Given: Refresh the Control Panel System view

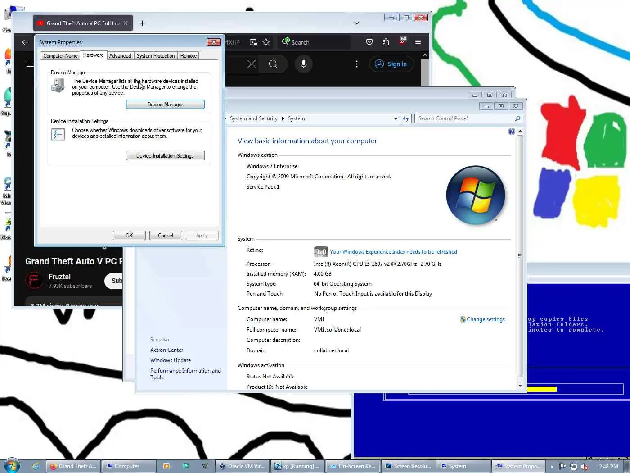Looking at the screenshot, I should point(406,119).
